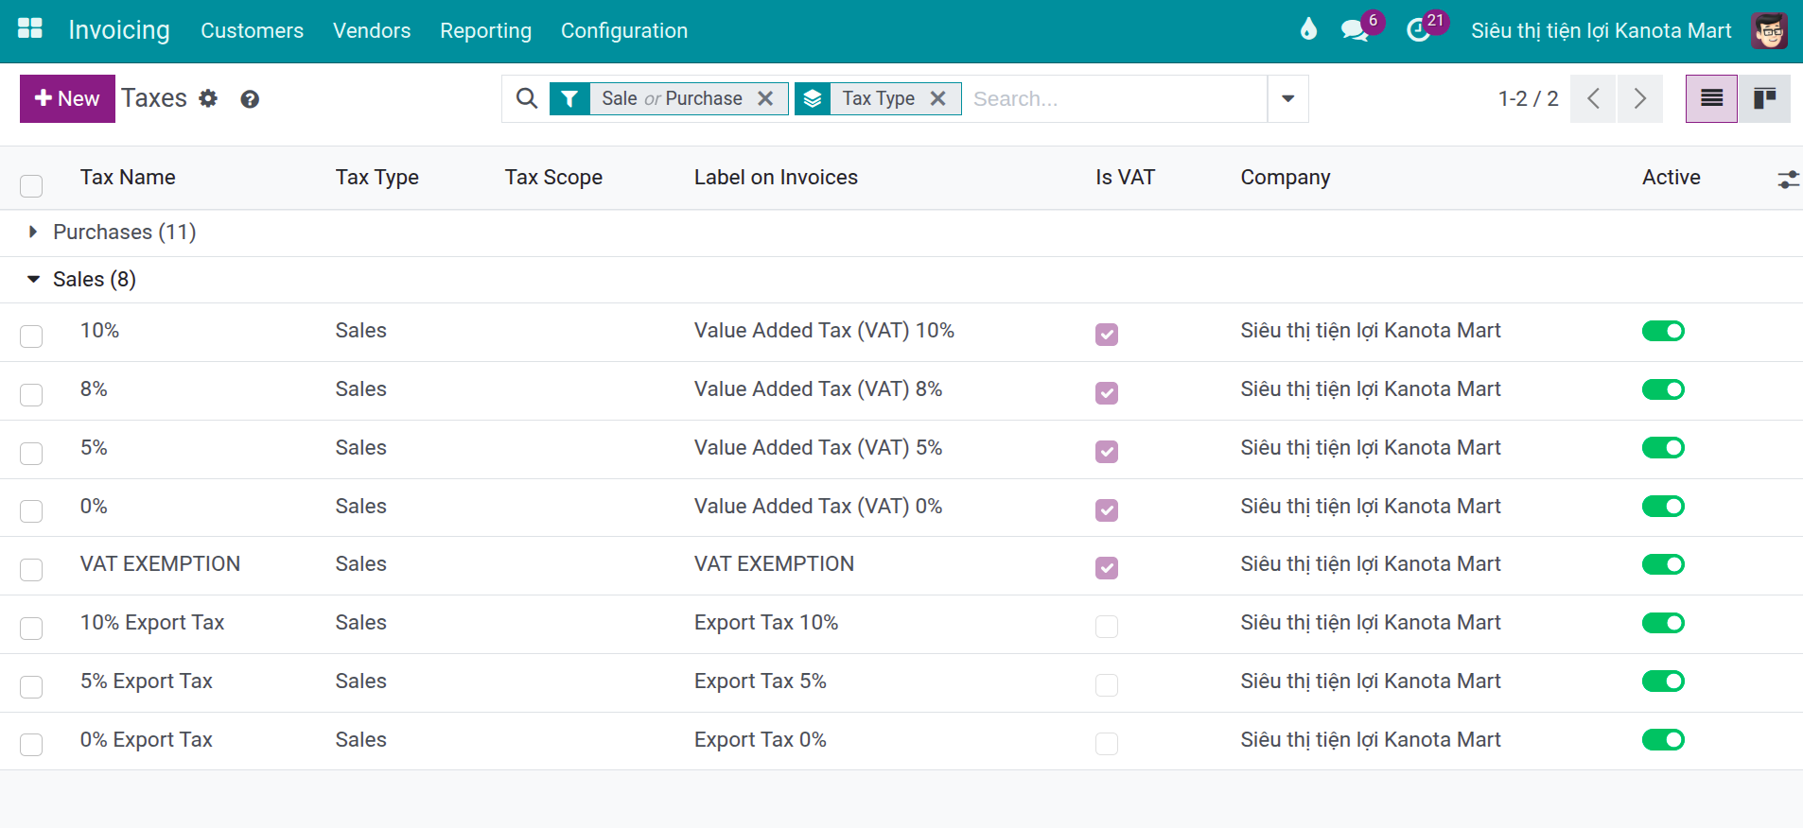
Task: Sort by the Is VAT column header
Action: [x=1125, y=178]
